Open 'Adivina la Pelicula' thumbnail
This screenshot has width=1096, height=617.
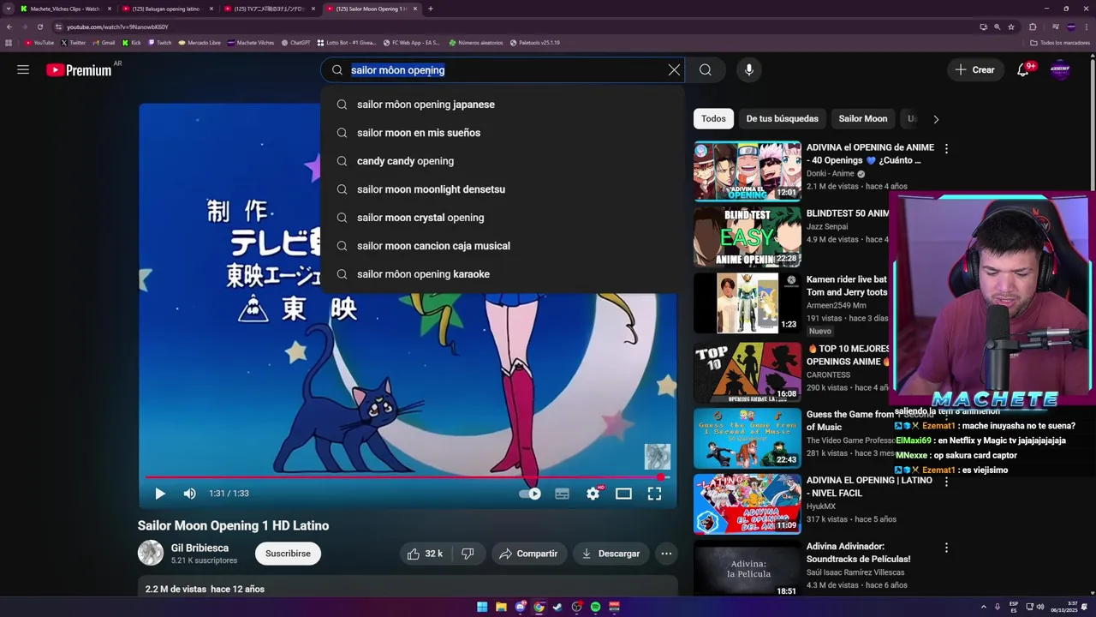[748, 569]
